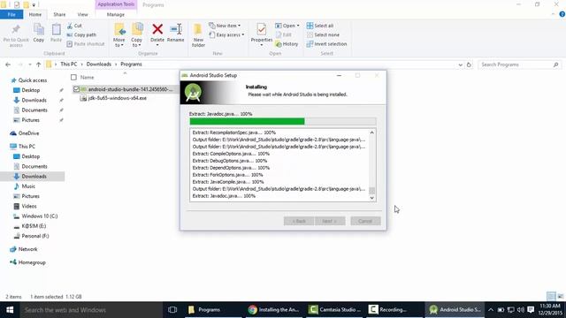
Task: Click the Rename icon
Action: pos(176,29)
